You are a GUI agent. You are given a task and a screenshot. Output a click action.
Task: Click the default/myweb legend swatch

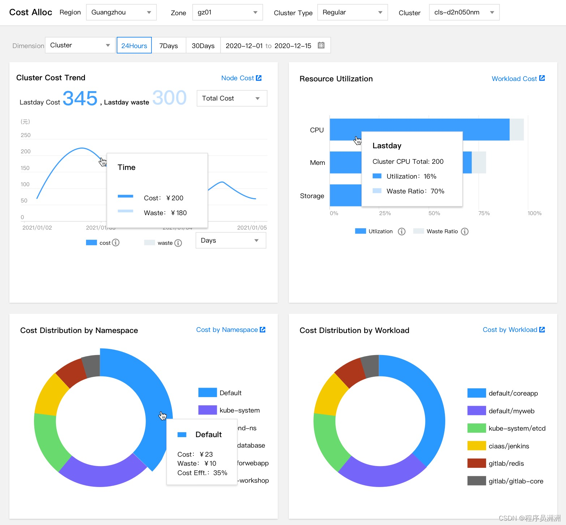[476, 410]
